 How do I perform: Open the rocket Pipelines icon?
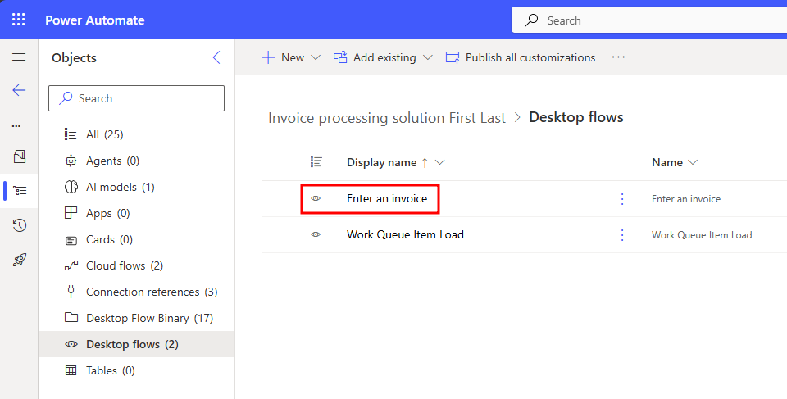pyautogui.click(x=19, y=260)
